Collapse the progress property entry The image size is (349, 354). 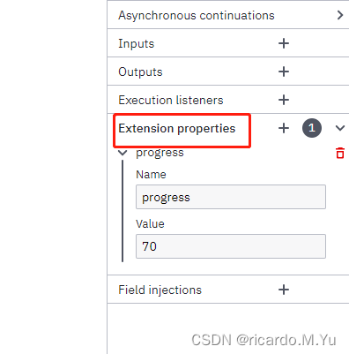point(123,153)
